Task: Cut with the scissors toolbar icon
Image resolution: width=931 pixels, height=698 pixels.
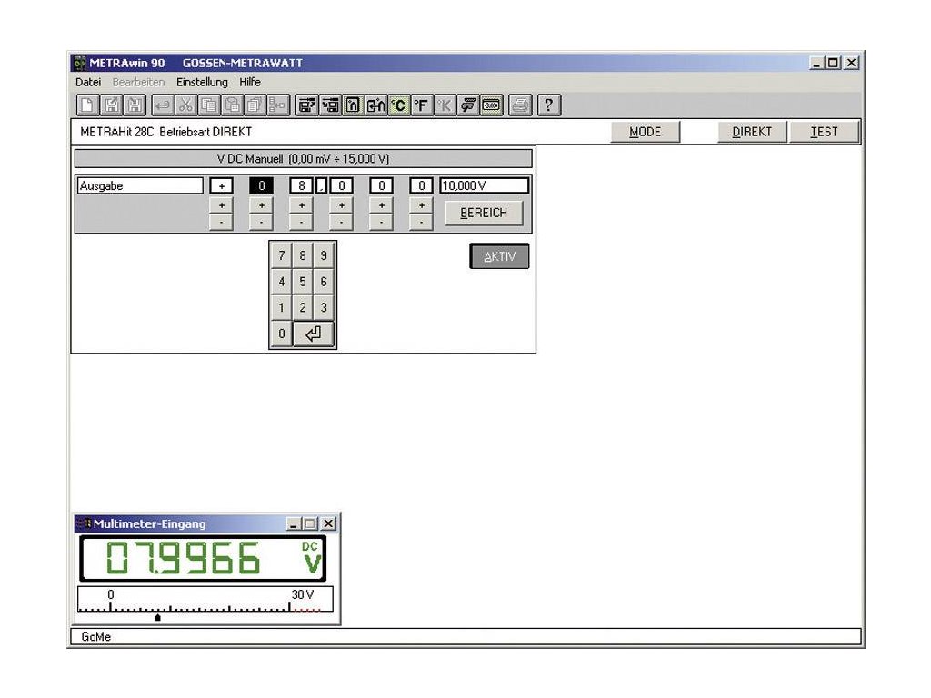Action: pos(185,105)
